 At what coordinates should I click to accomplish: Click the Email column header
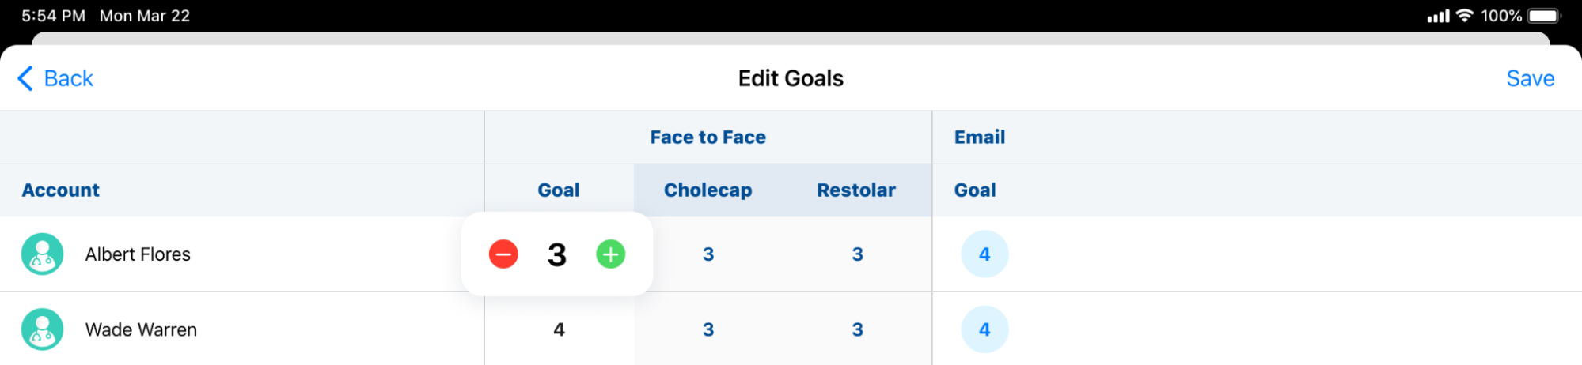coord(979,137)
